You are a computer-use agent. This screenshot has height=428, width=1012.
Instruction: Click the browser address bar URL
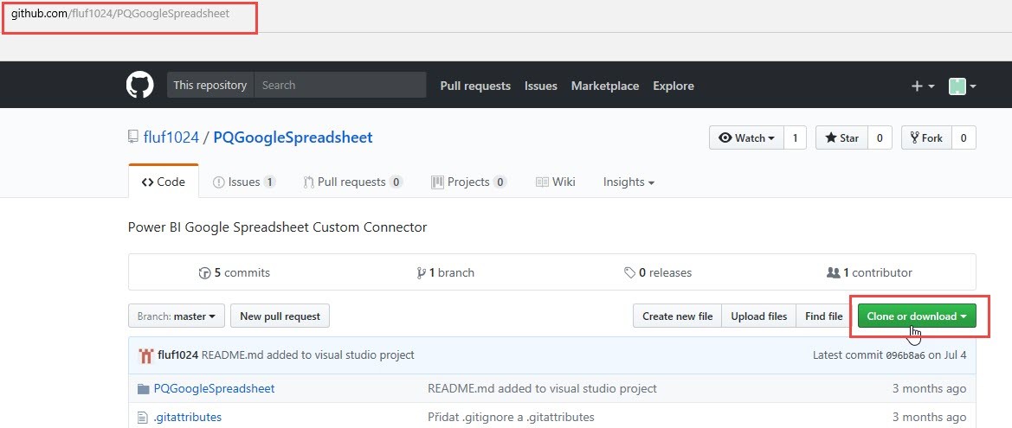(x=120, y=13)
